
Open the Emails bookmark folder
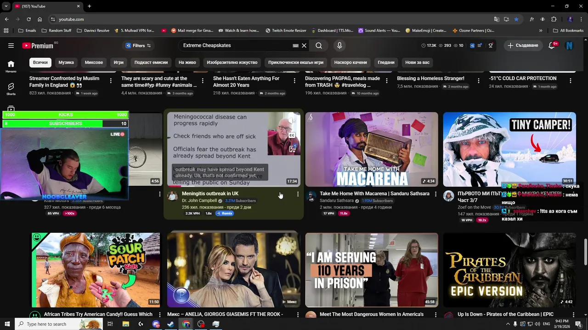point(27,31)
